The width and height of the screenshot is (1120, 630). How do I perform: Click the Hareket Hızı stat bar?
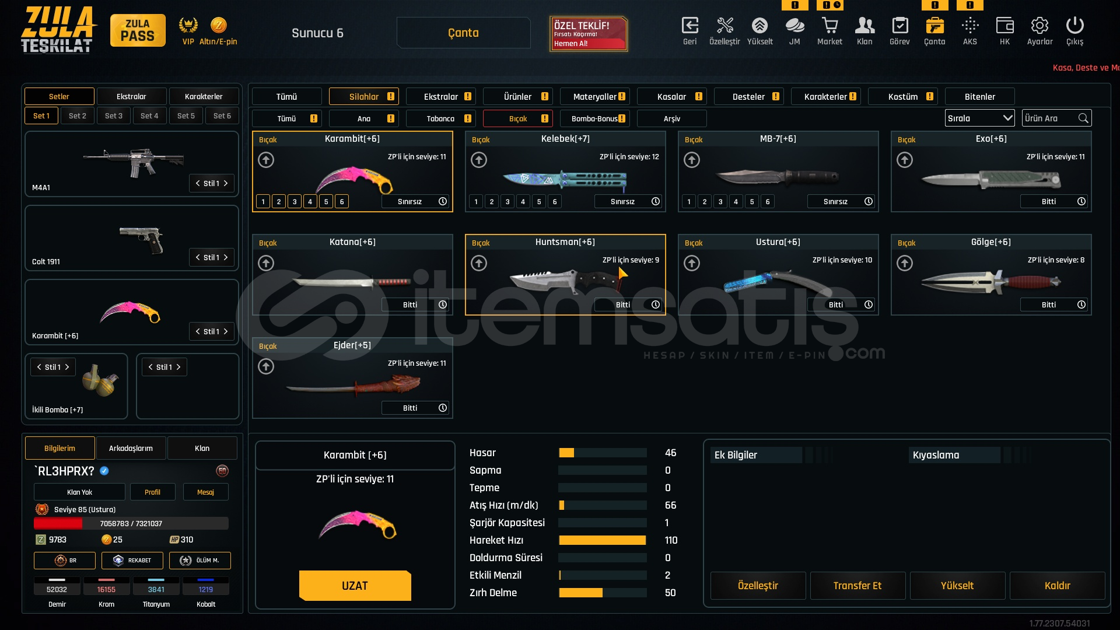[603, 540]
